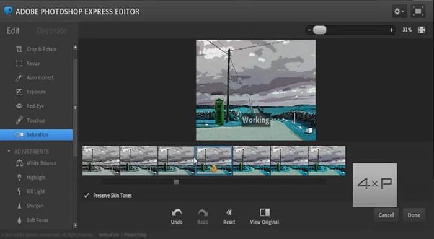Click the zoom out minus icon

coord(309,30)
